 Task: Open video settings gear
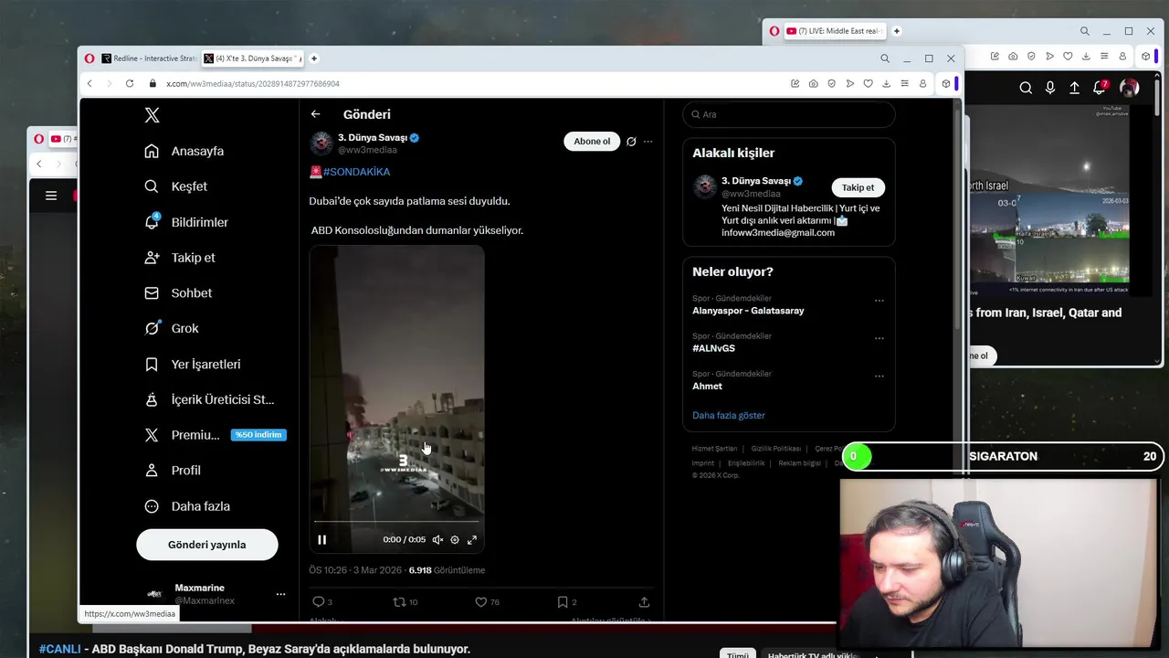pyautogui.click(x=455, y=540)
